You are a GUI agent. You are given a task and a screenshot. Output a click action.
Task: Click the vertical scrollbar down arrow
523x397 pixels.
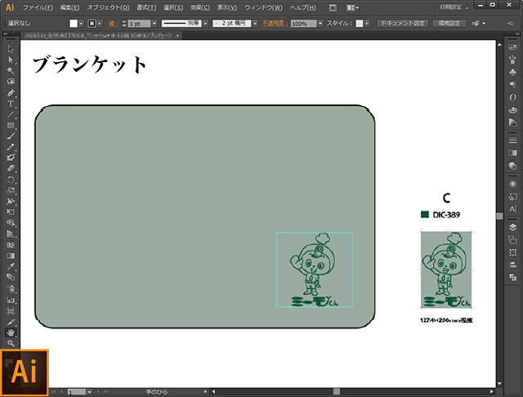pyautogui.click(x=499, y=384)
